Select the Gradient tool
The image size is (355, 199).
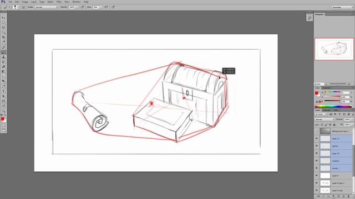3,71
